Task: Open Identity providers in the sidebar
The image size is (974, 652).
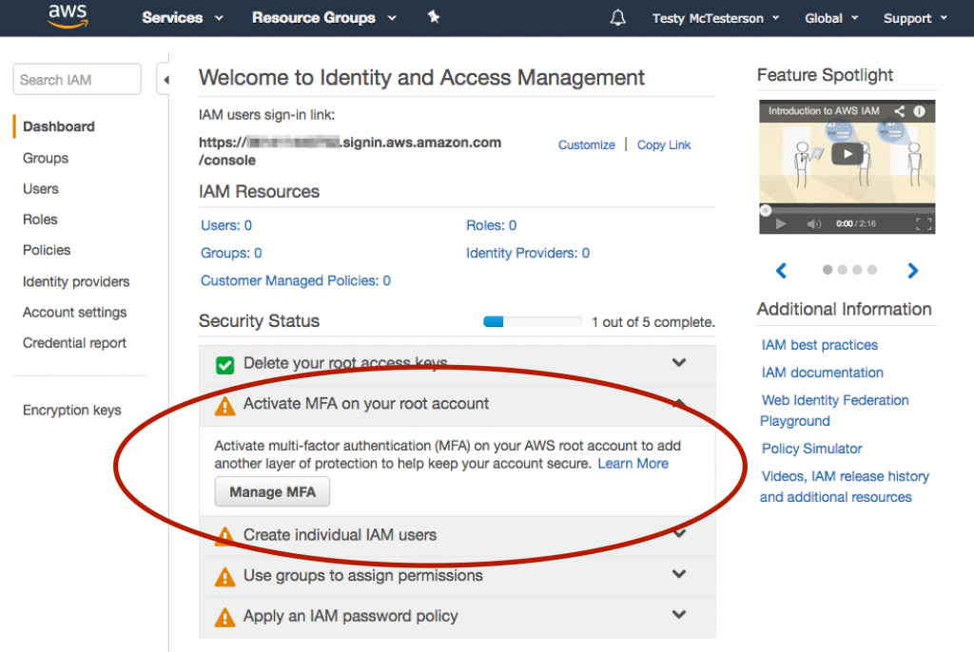Action: coord(76,281)
